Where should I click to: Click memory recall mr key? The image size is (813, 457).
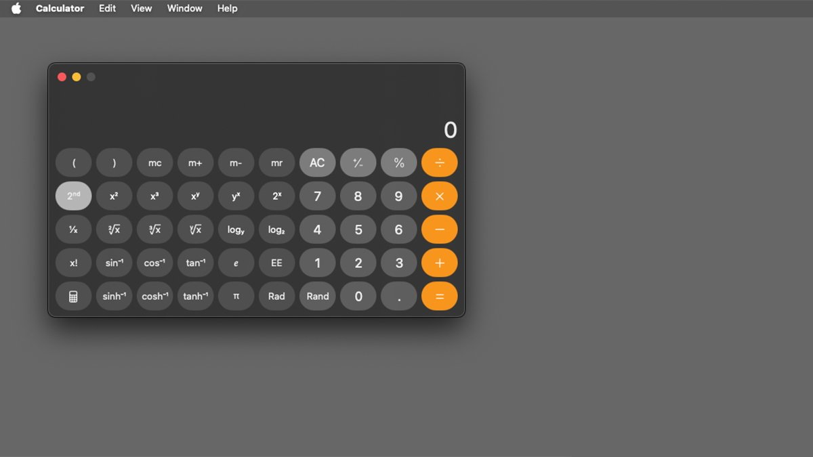pyautogui.click(x=276, y=162)
